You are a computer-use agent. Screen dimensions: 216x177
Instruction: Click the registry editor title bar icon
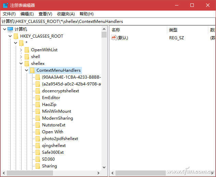coord(5,5)
